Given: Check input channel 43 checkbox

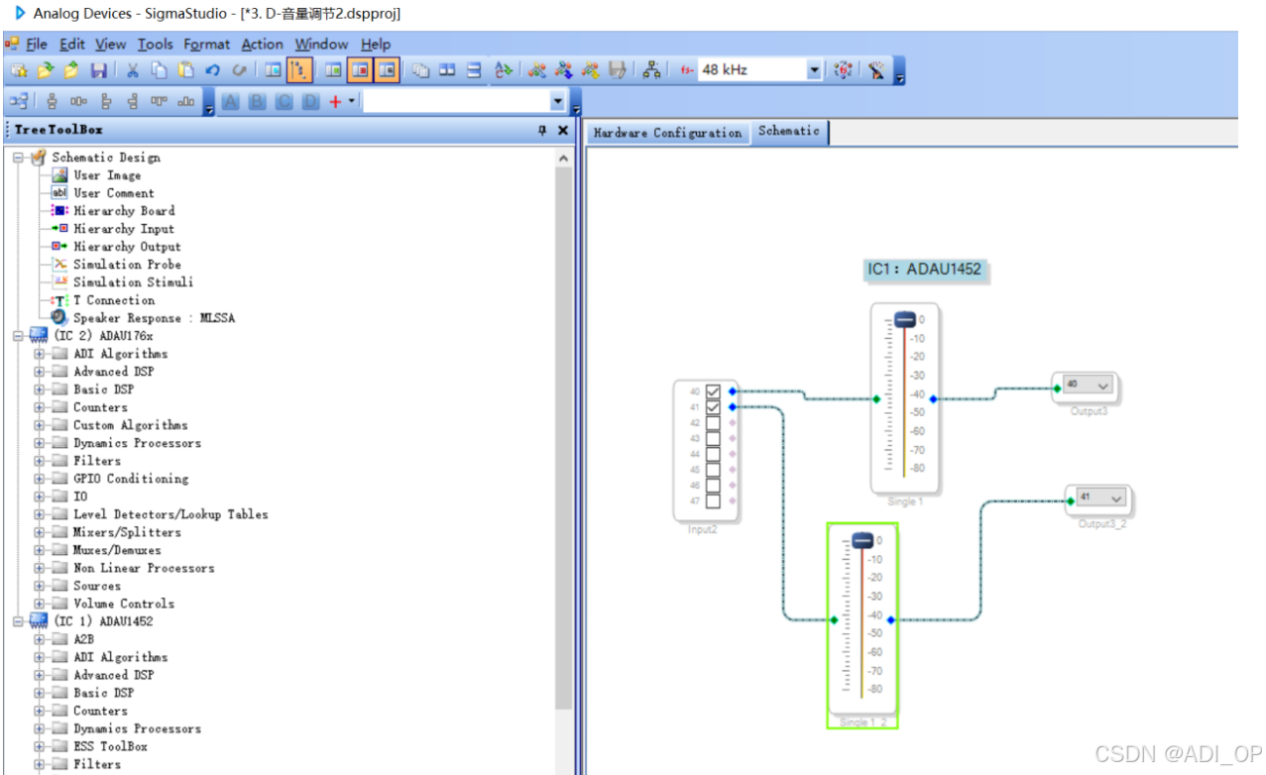Looking at the screenshot, I should 713,439.
